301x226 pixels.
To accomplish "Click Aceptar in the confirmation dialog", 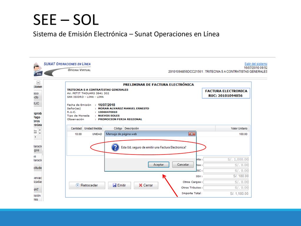I will pos(158,165).
